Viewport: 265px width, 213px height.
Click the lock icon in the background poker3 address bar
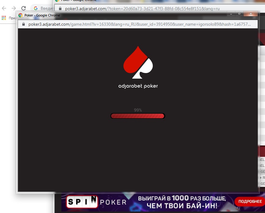click(x=60, y=9)
